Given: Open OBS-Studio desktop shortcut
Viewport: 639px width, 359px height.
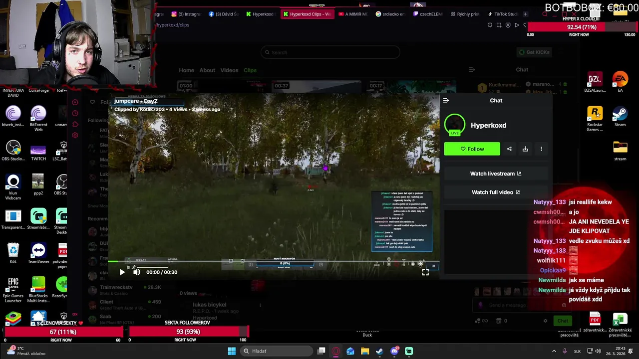Looking at the screenshot, I should click(13, 151).
